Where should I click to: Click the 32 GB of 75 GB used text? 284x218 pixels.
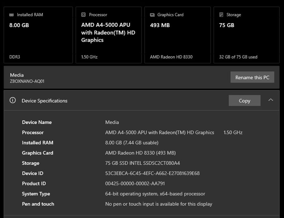(238, 57)
